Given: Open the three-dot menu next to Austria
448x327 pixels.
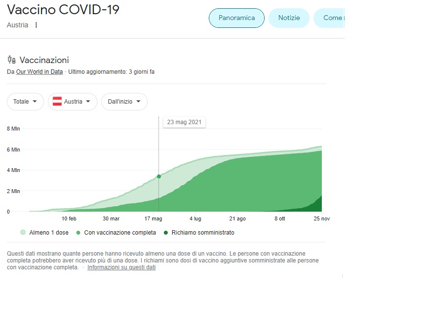Looking at the screenshot, I should [36, 25].
